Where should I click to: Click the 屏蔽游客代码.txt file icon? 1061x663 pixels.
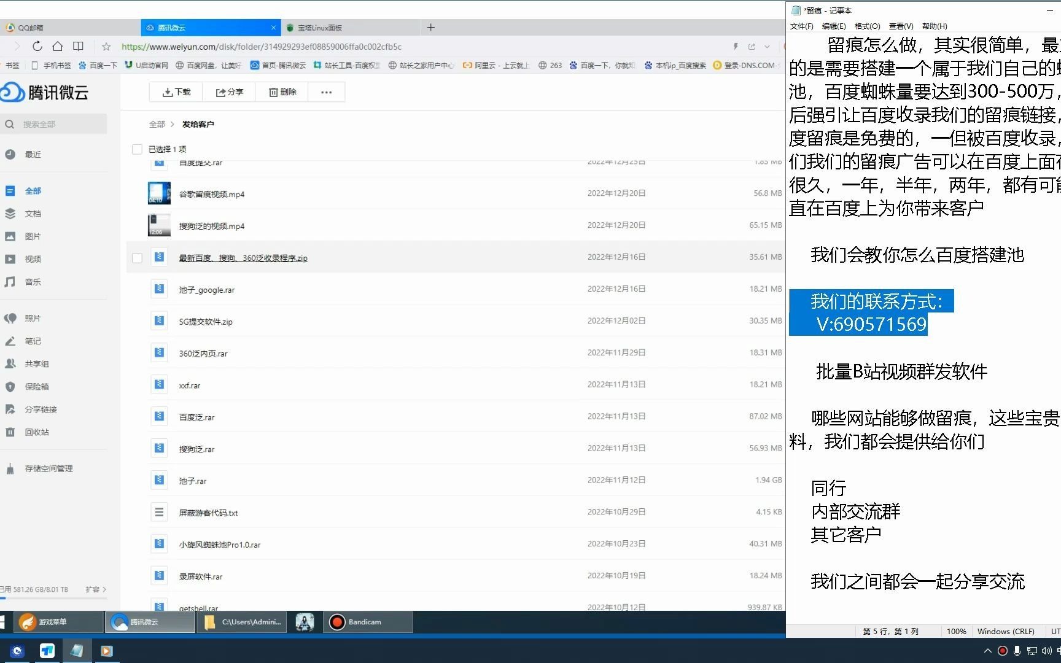pyautogui.click(x=159, y=511)
